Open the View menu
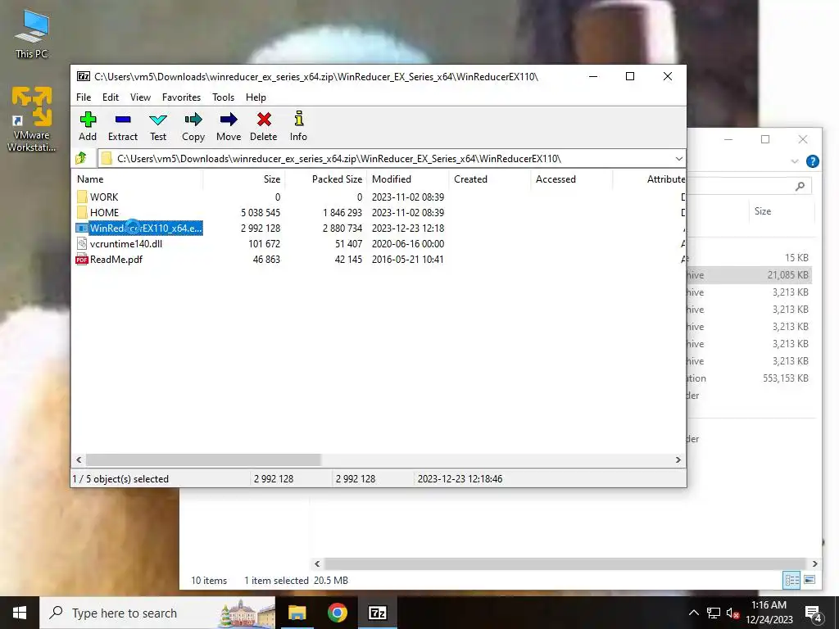Screen dimensions: 839x629 (140, 97)
